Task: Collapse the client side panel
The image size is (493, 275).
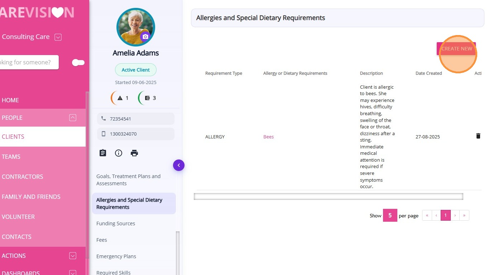Action: click(x=178, y=165)
